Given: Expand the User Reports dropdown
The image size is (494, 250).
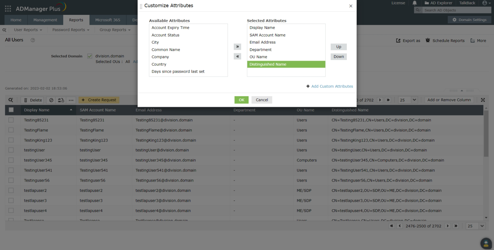Looking at the screenshot, I should pyautogui.click(x=28, y=30).
